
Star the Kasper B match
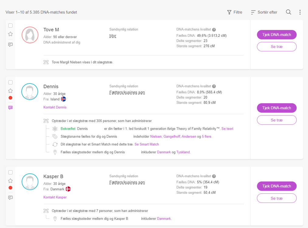pyautogui.click(x=10, y=181)
